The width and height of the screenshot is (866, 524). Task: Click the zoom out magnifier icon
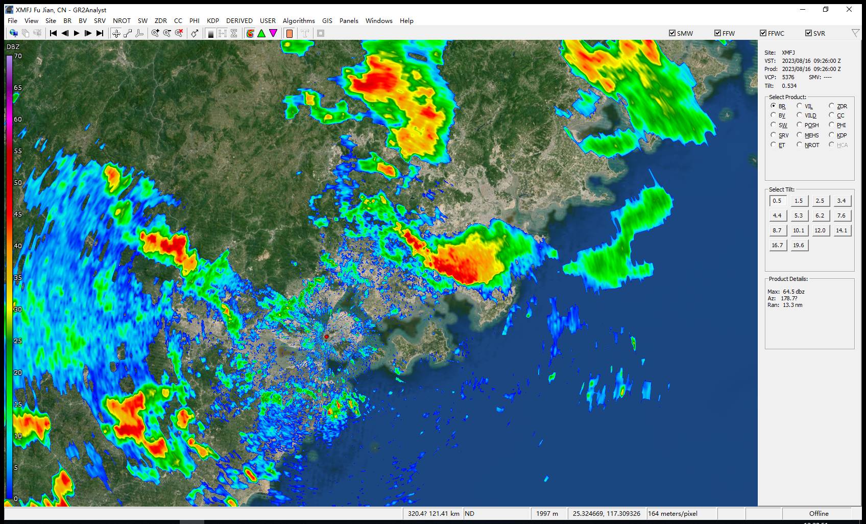pos(167,33)
